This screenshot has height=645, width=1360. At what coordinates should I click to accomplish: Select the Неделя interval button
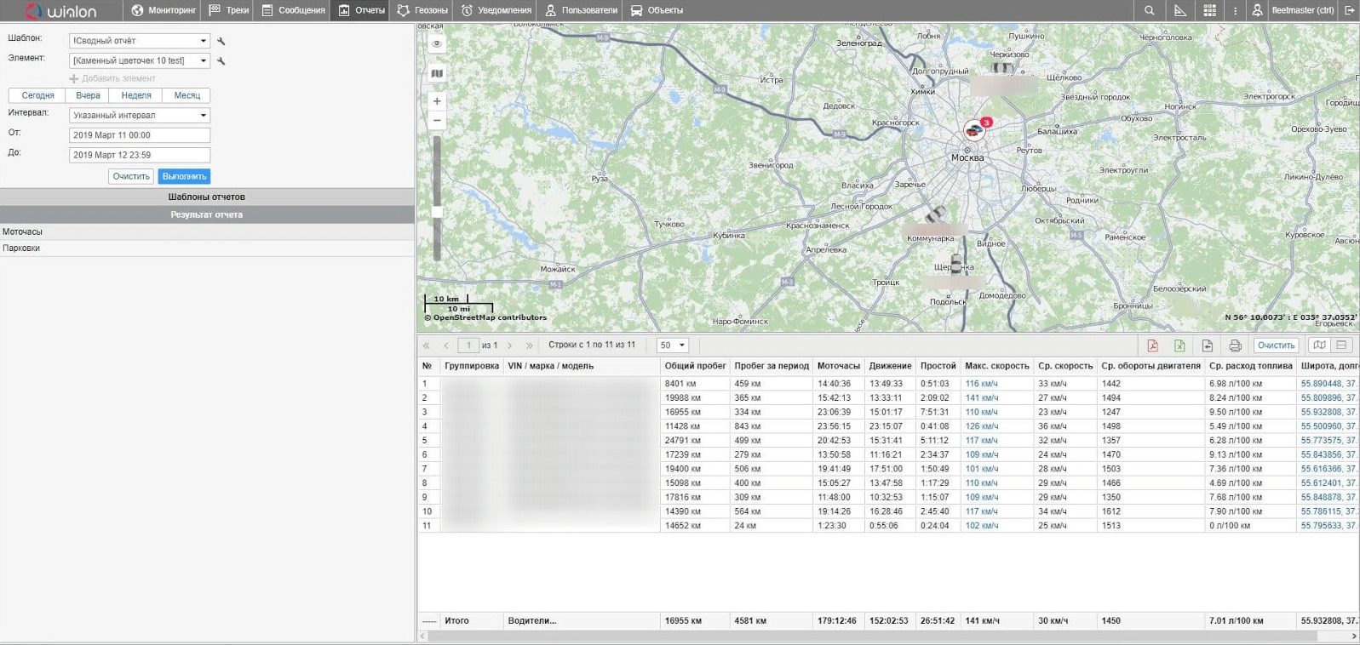pos(136,95)
